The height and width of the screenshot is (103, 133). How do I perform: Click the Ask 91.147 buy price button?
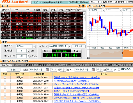71,55
